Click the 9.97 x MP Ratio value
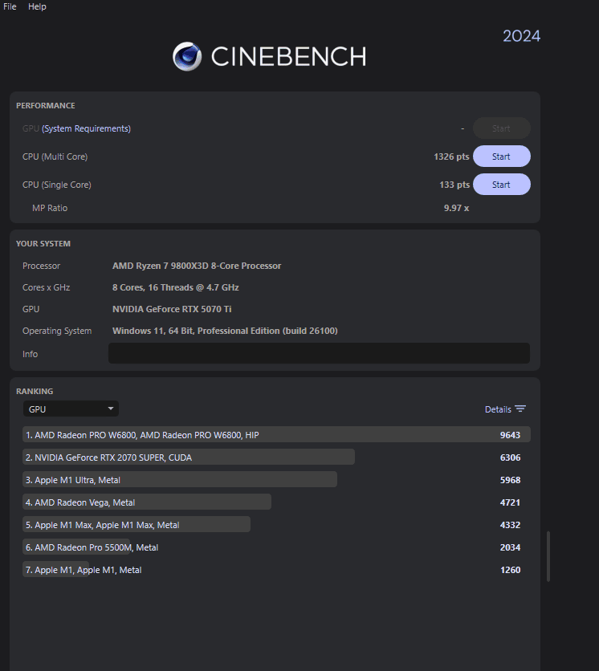This screenshot has height=671, width=599. 456,208
